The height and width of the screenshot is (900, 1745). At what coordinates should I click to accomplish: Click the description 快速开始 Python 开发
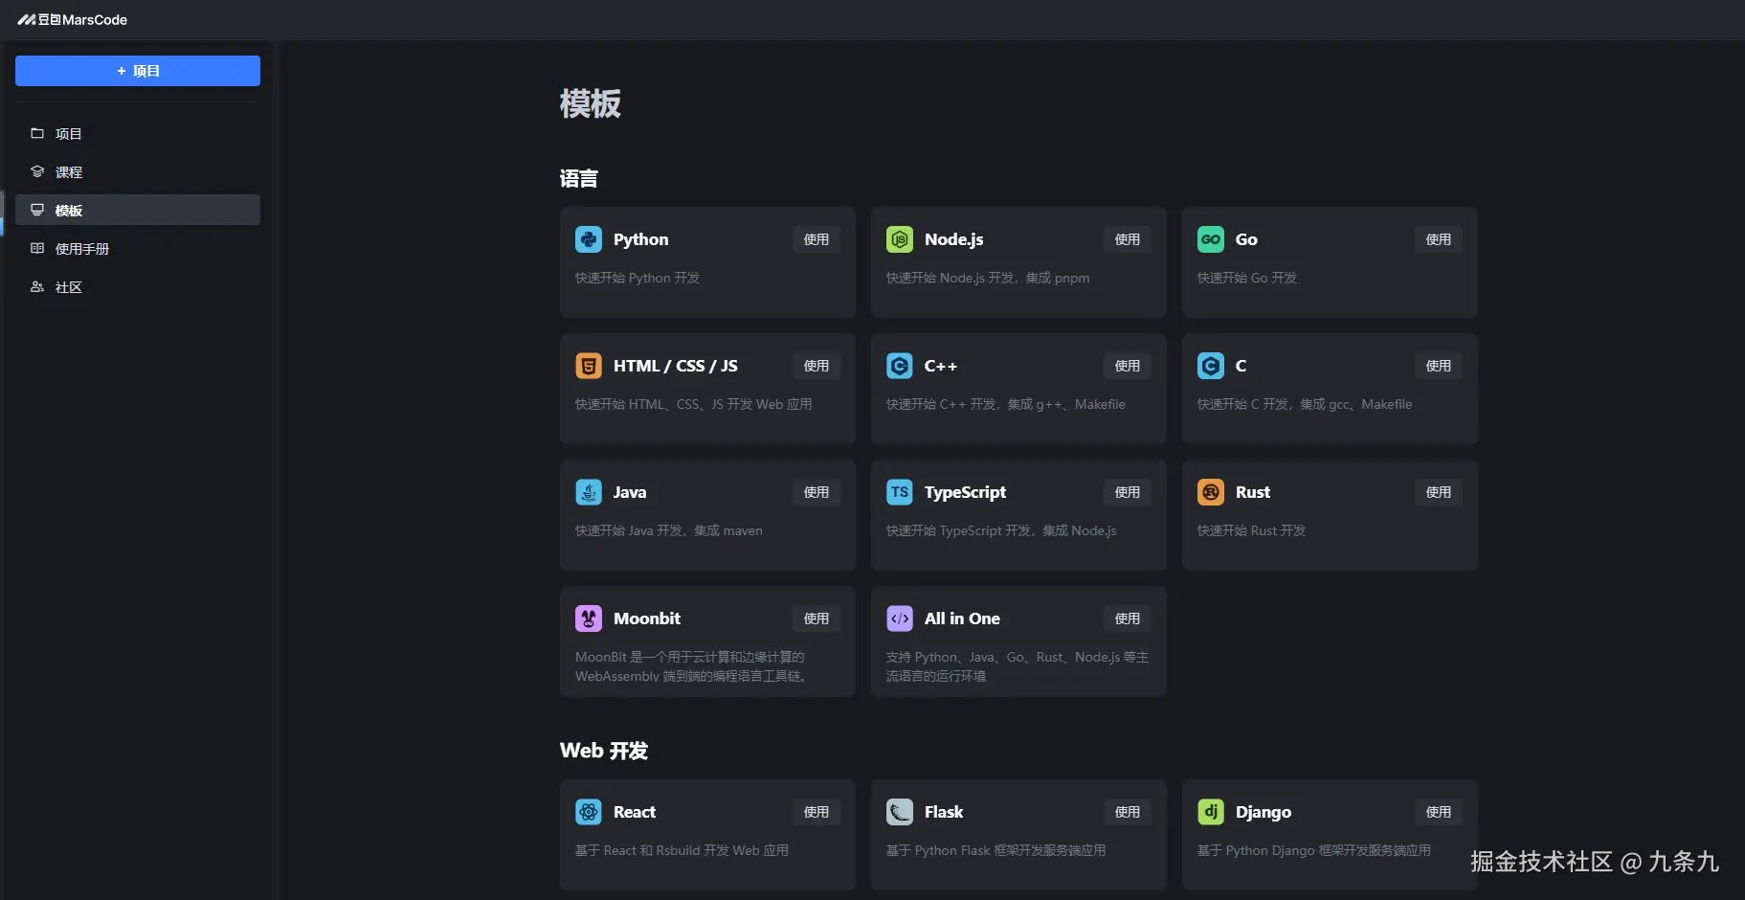(638, 278)
